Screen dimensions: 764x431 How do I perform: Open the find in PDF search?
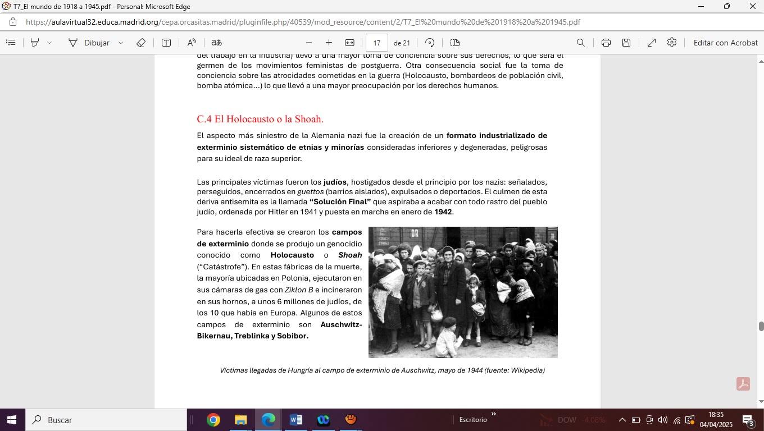click(581, 43)
